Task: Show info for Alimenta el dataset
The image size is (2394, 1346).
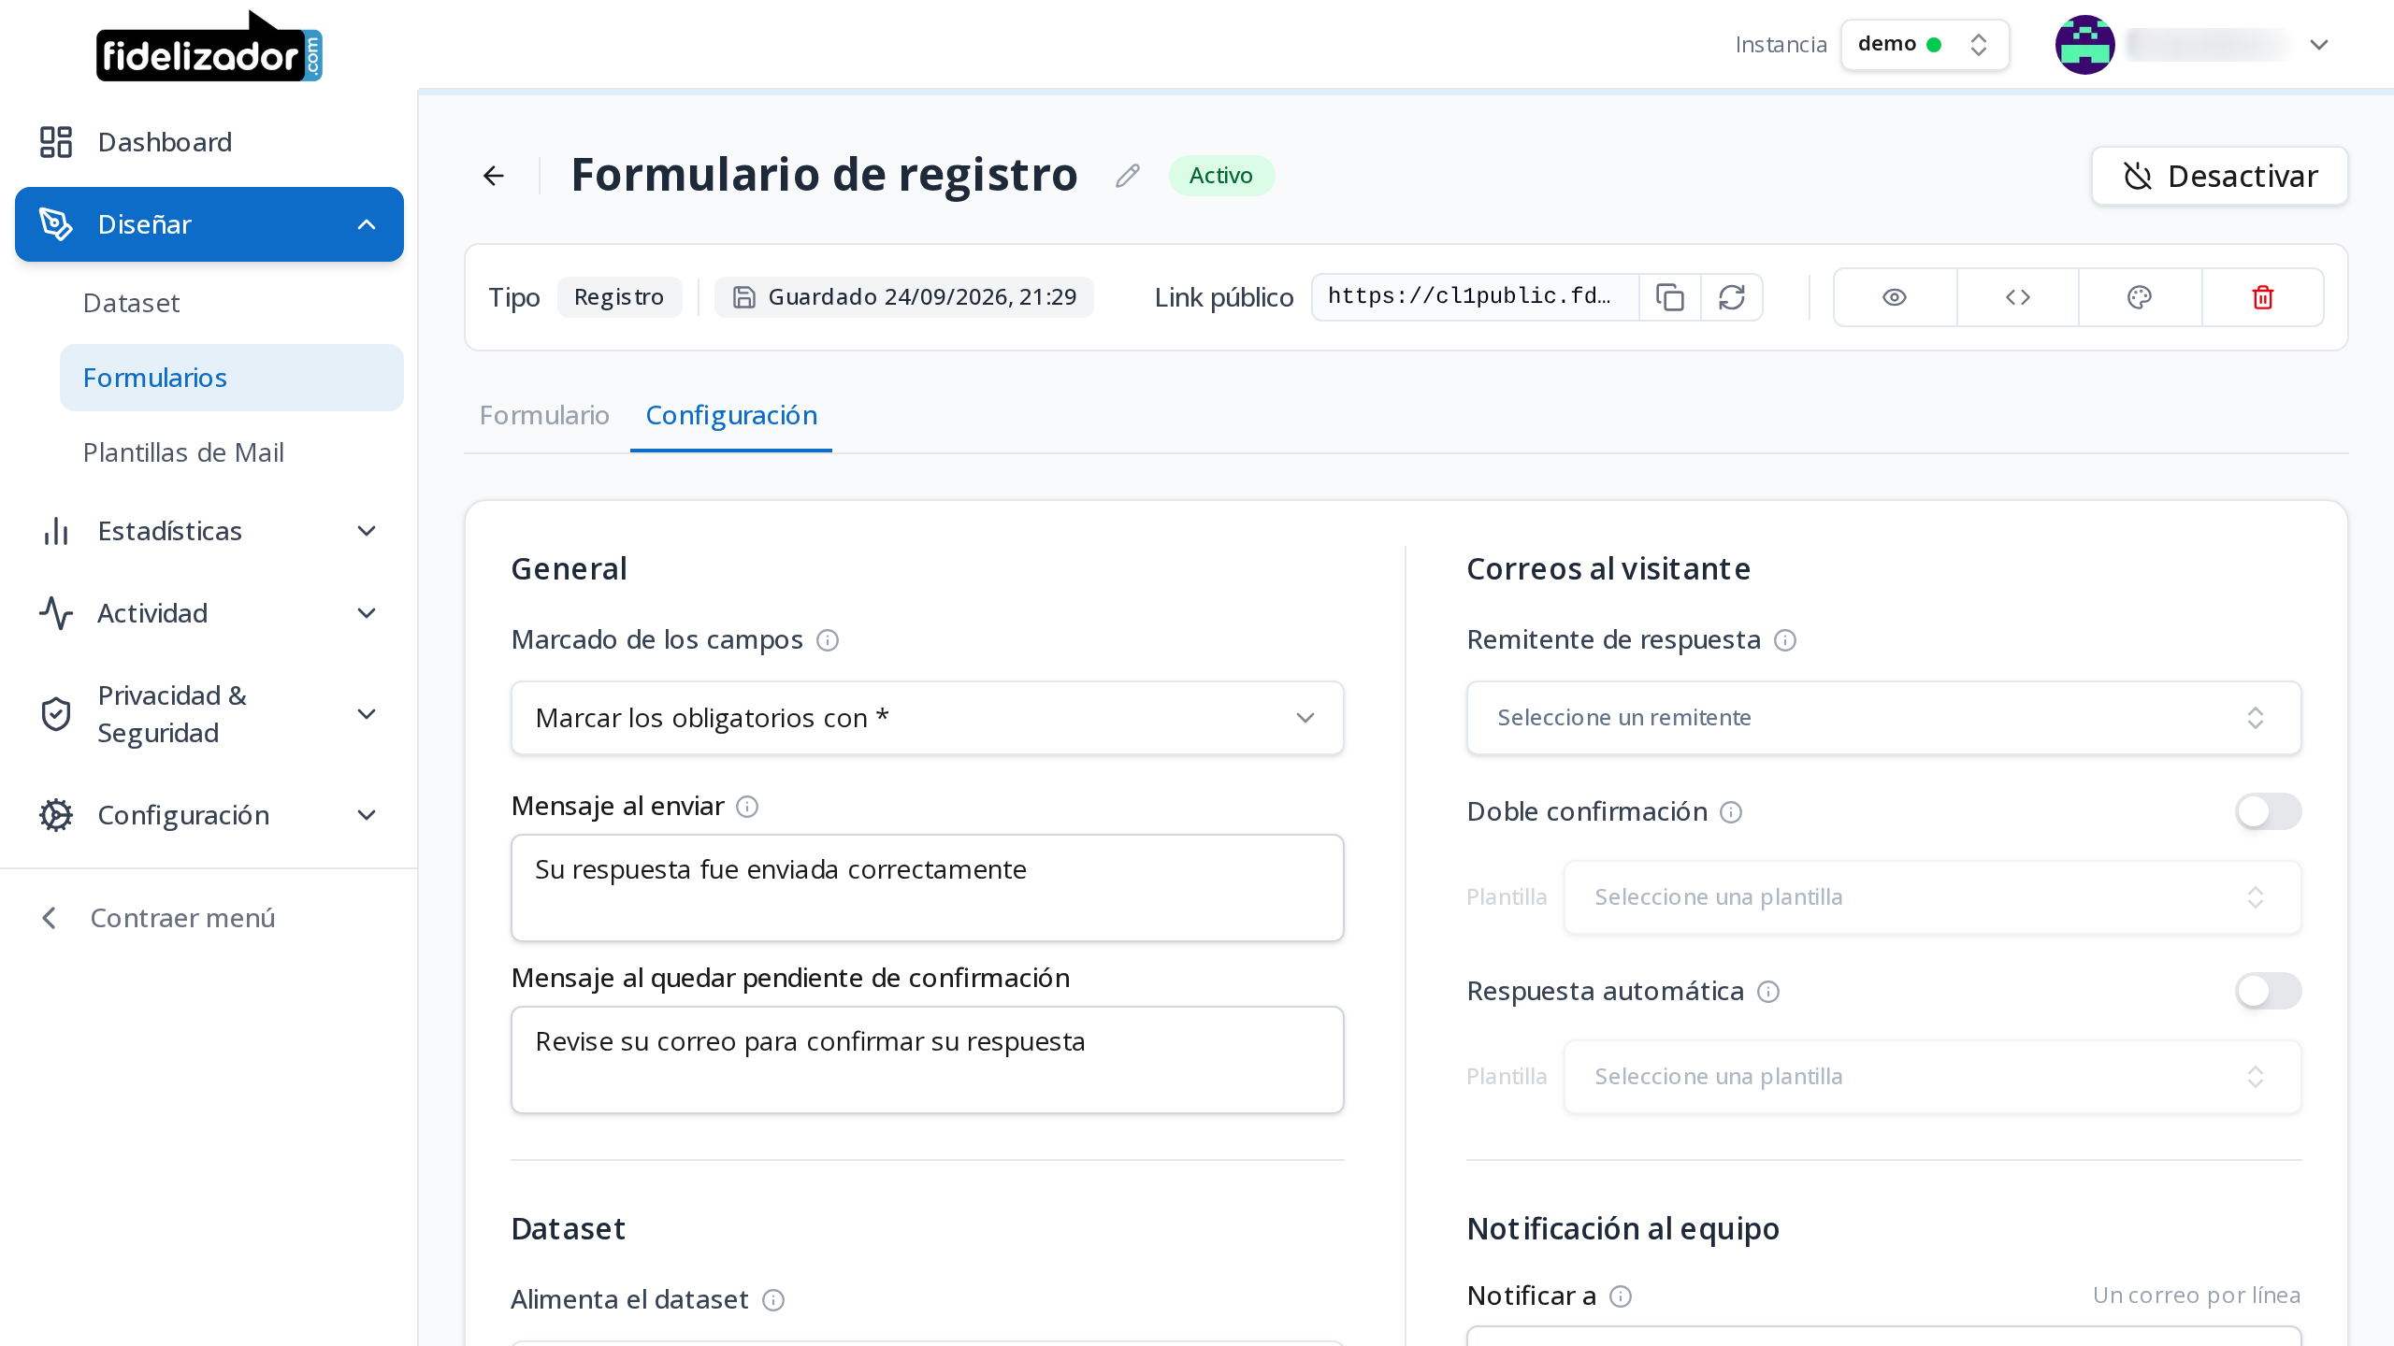Action: point(773,1300)
